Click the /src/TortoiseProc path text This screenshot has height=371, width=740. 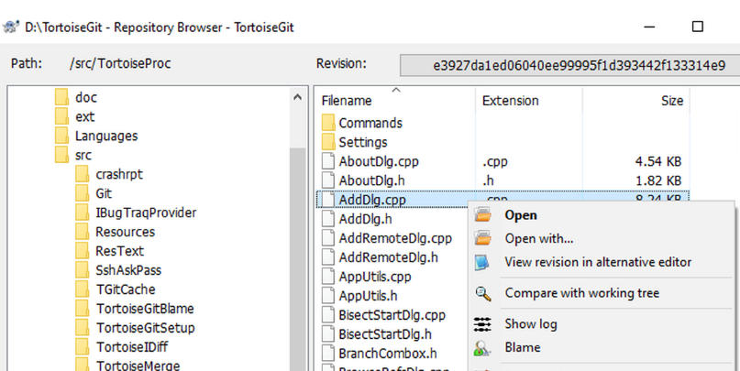pyautogui.click(x=120, y=63)
